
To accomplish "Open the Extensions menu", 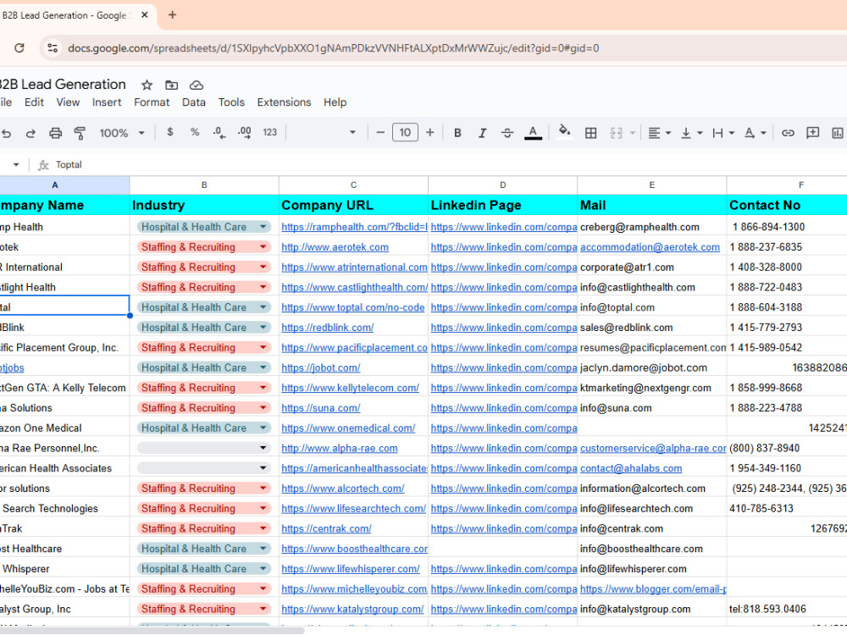I will pos(284,102).
